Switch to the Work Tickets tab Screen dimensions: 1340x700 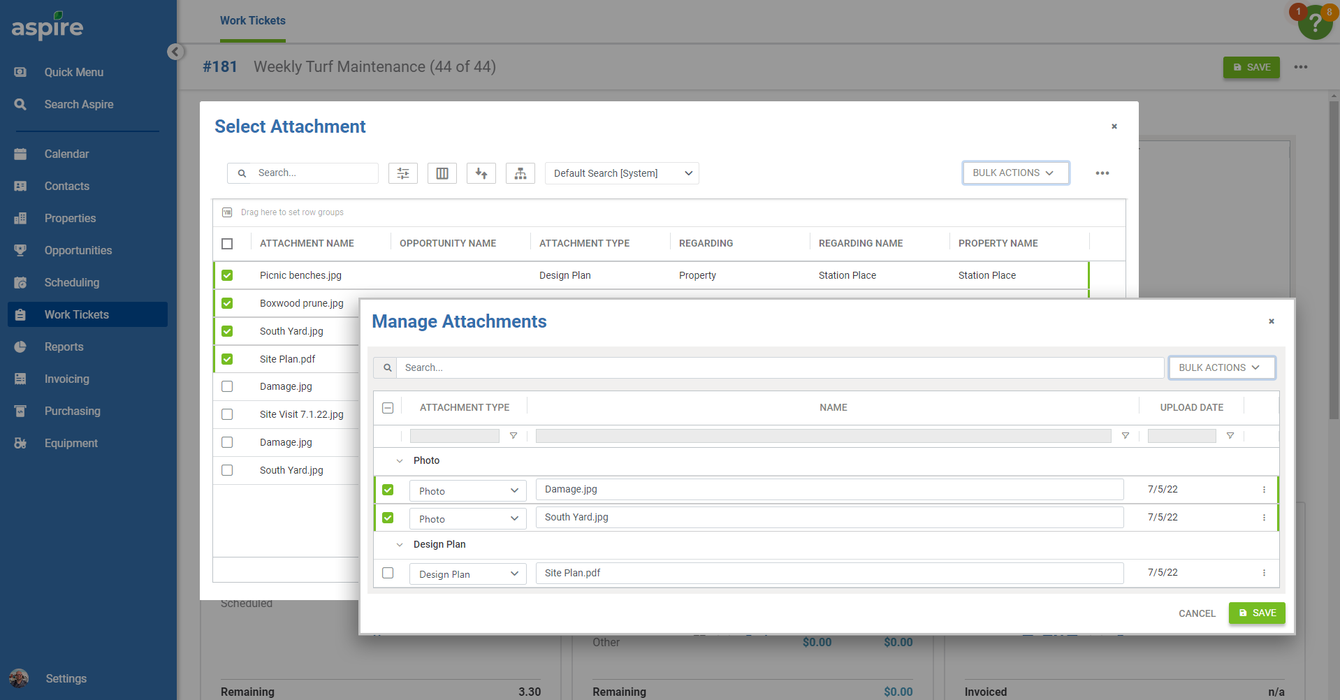tap(252, 20)
